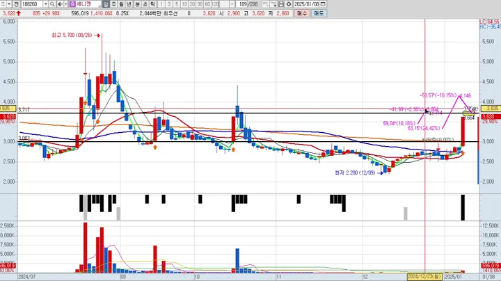Select the monthly (월) chart period
501x281 pixels.
click(121, 4)
